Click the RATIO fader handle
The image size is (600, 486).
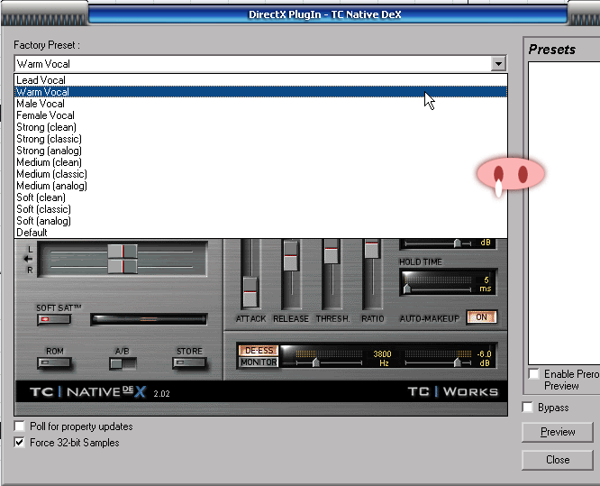371,249
